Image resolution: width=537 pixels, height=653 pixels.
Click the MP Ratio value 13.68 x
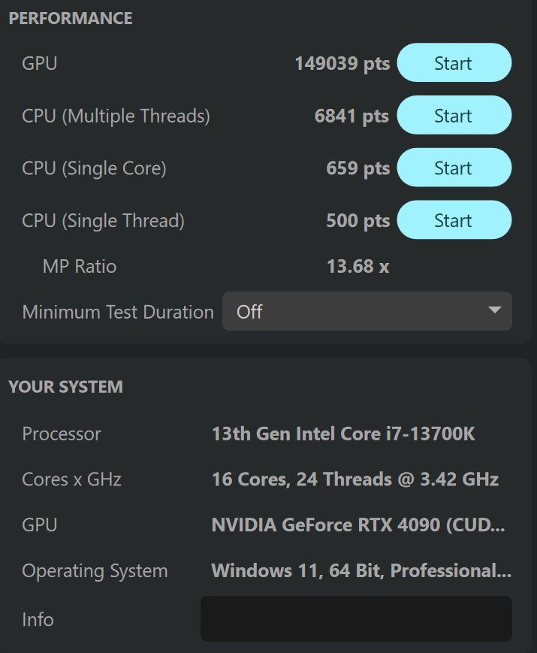[358, 267]
